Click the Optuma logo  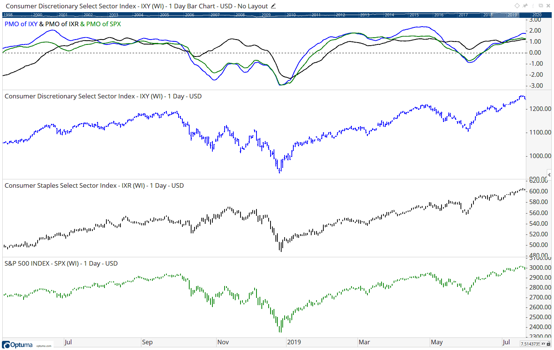tap(18, 345)
